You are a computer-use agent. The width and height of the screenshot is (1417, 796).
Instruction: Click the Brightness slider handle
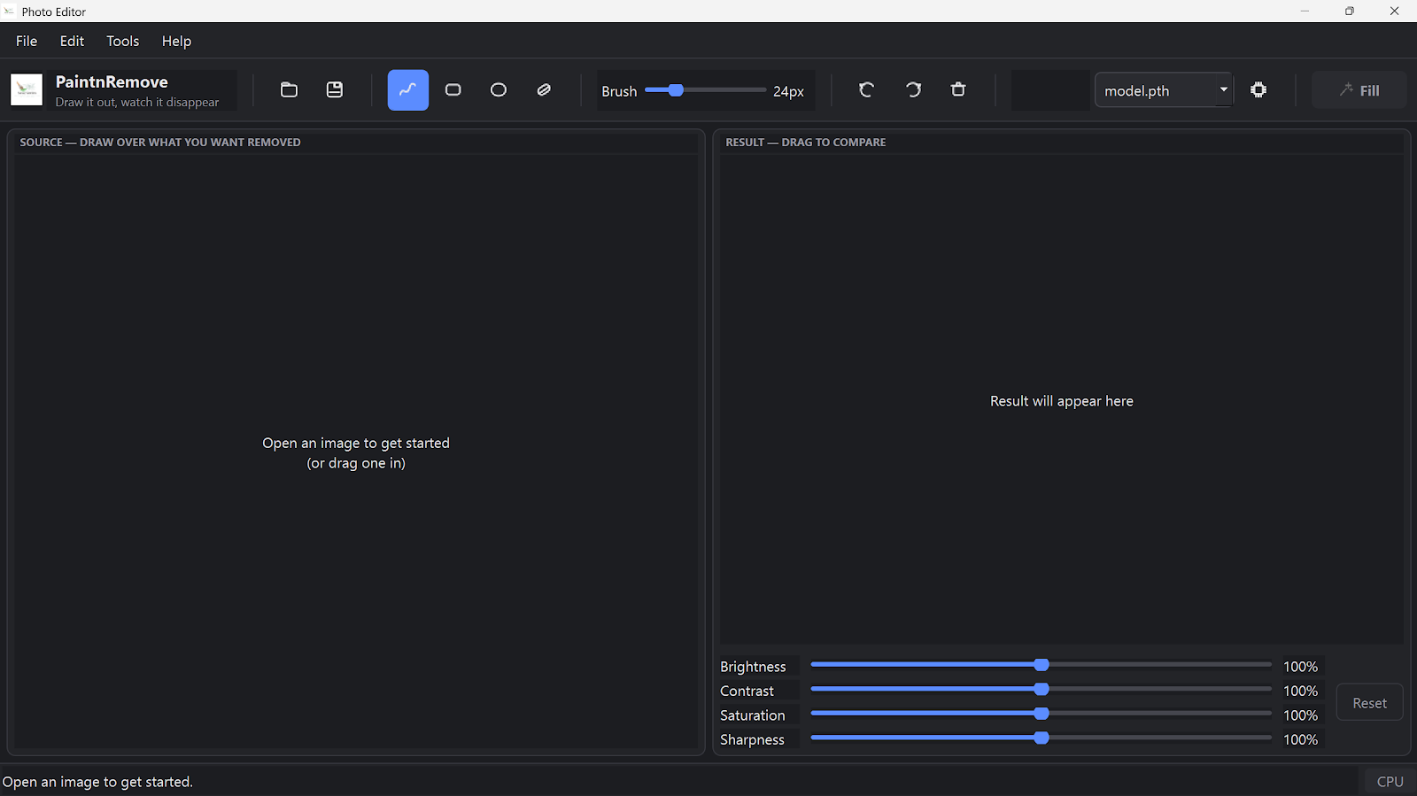pos(1041,665)
